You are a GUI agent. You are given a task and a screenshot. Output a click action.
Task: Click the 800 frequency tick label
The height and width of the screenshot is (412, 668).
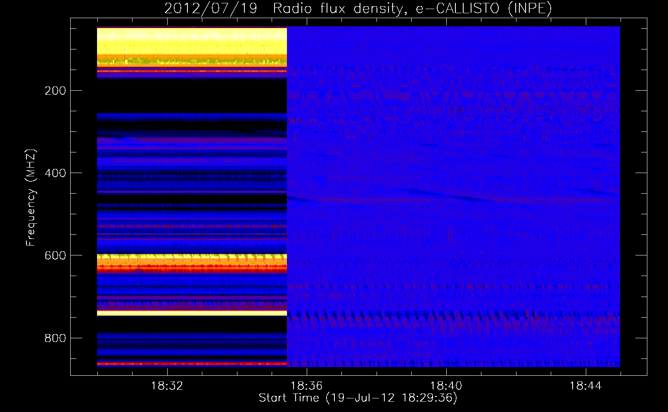[55, 338]
